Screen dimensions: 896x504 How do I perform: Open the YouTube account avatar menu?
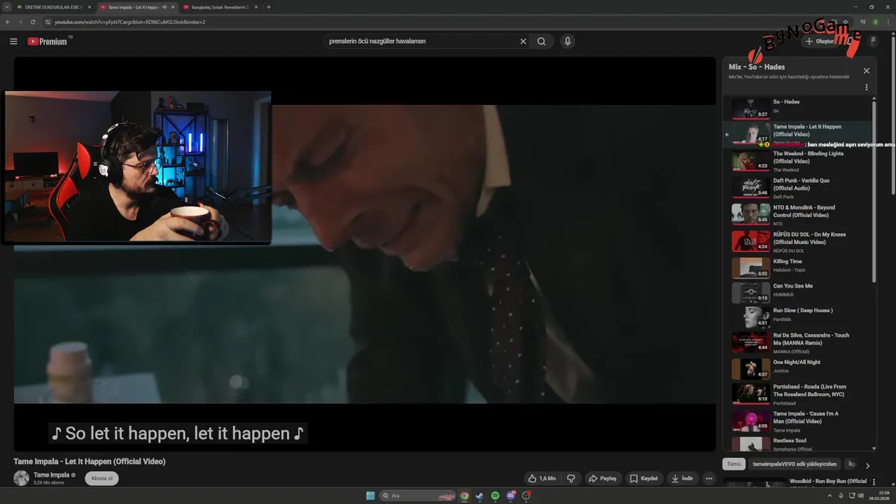point(872,41)
